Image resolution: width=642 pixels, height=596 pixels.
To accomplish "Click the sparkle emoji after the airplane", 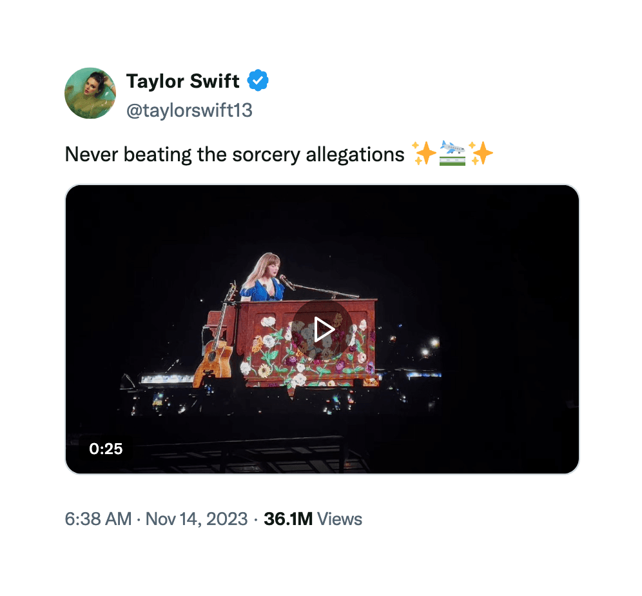I will pyautogui.click(x=482, y=154).
